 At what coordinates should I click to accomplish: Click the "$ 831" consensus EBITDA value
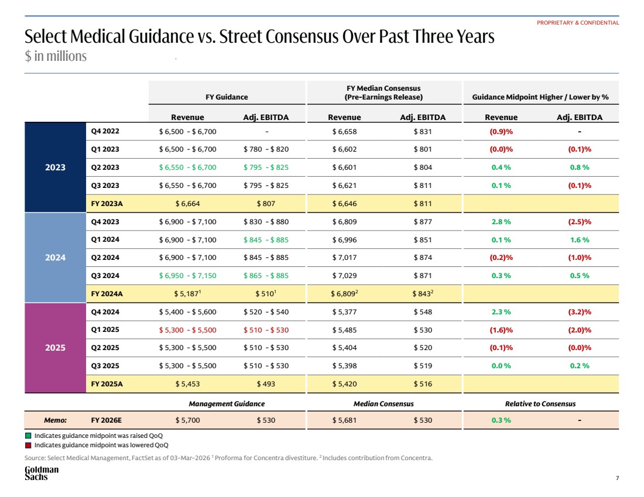(x=423, y=132)
